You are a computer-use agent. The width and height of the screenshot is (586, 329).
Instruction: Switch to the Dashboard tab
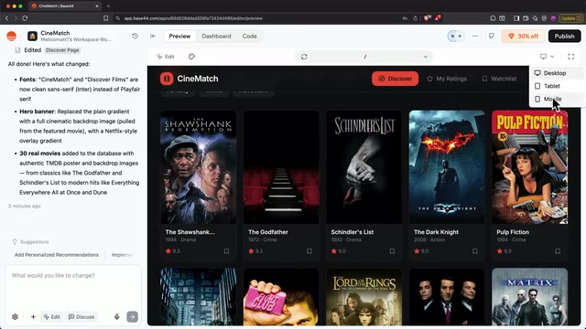pos(216,37)
